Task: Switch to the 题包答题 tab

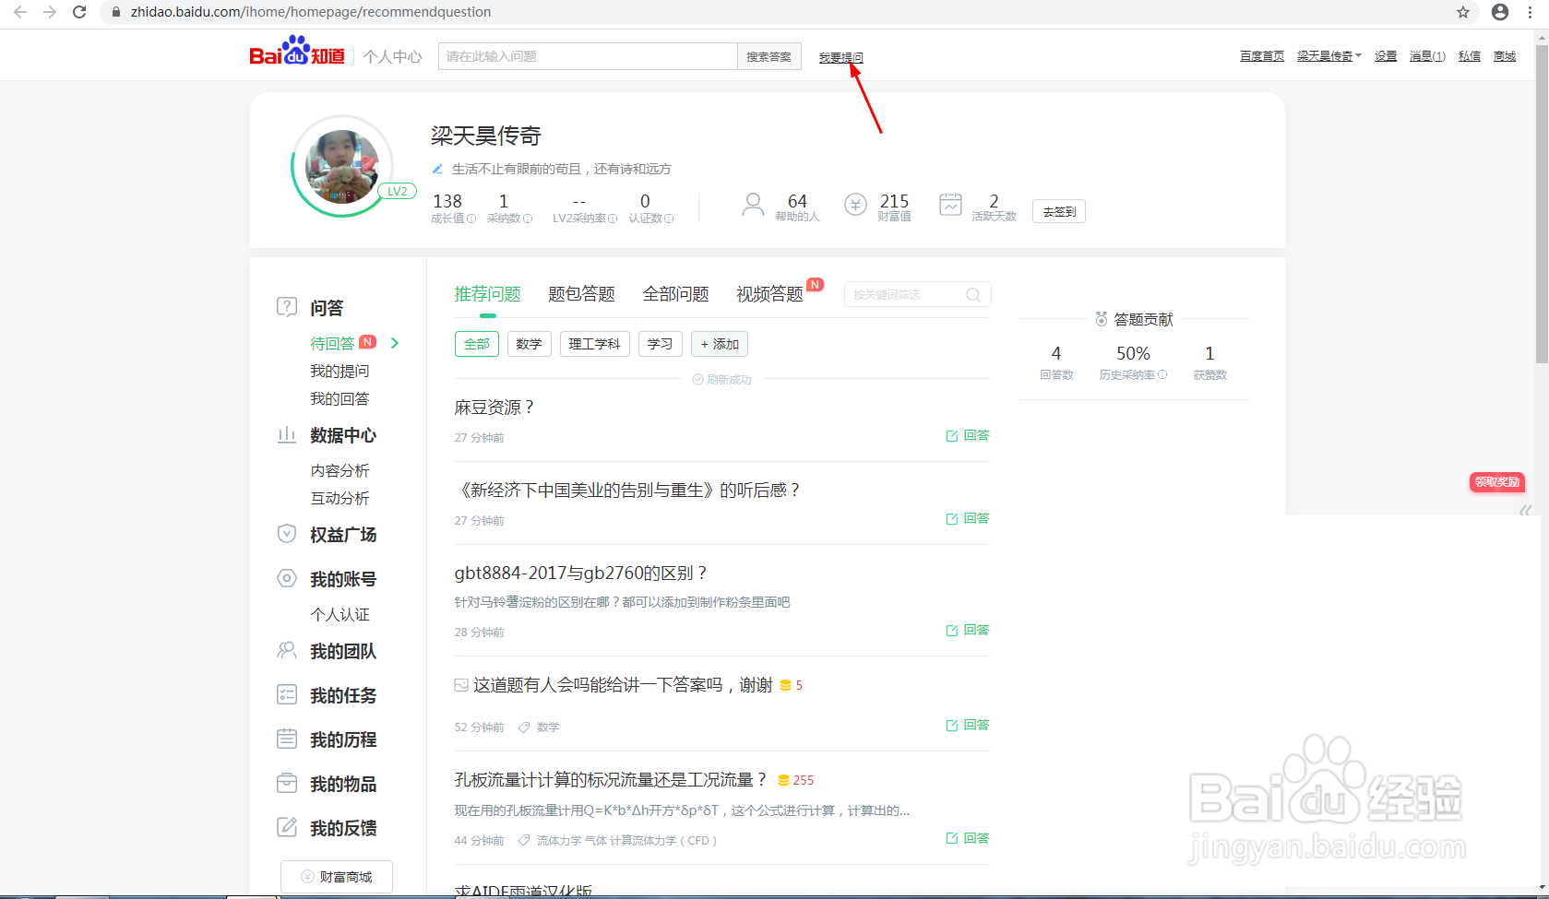Action: coord(580,293)
